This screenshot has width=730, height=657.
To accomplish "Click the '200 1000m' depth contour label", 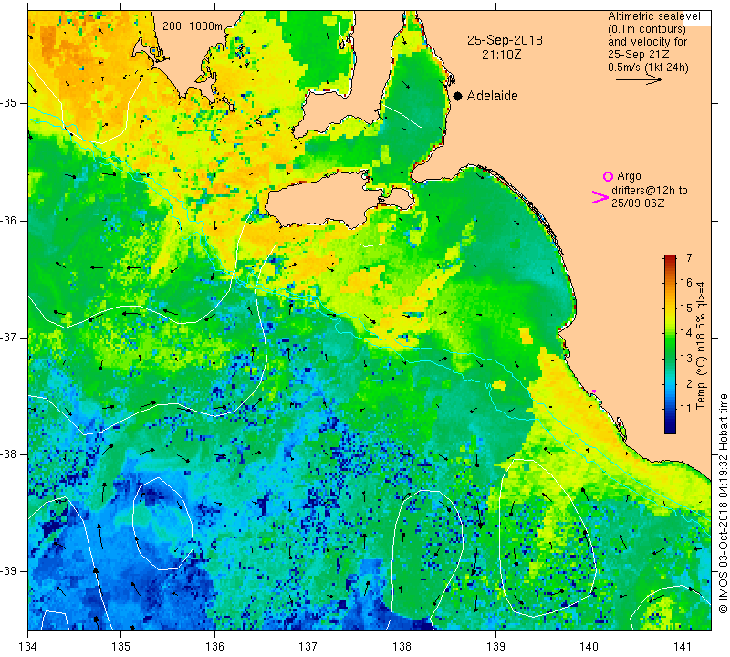I will tap(193, 26).
